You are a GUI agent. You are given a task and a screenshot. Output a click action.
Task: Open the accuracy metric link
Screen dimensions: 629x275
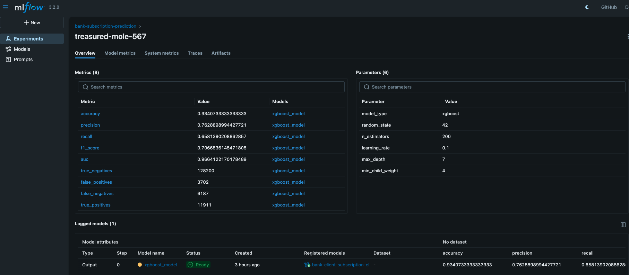[90, 114]
